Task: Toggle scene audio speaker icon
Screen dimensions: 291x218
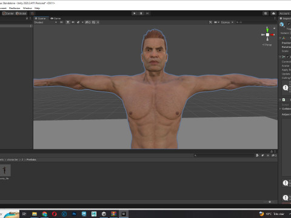Action: [x=73, y=22]
